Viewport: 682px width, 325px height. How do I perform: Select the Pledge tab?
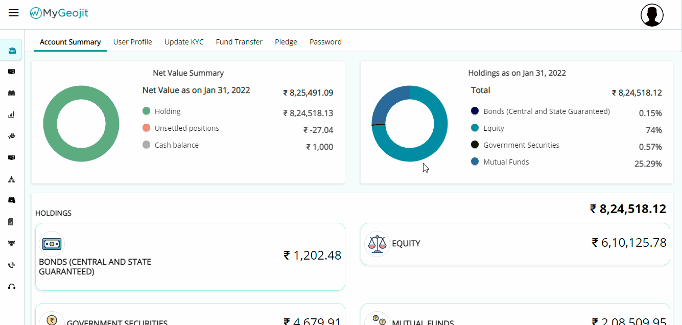(286, 42)
